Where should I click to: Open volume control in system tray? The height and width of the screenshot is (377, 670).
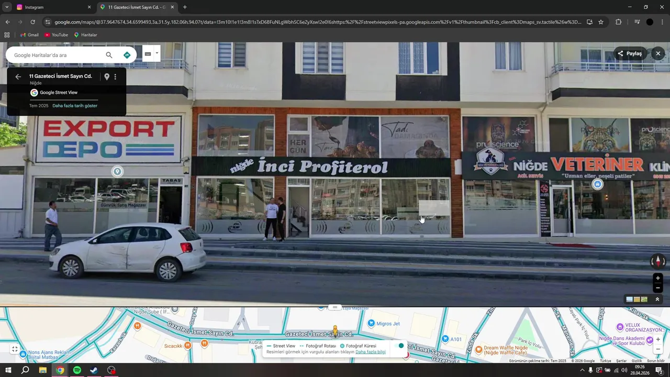point(624,370)
